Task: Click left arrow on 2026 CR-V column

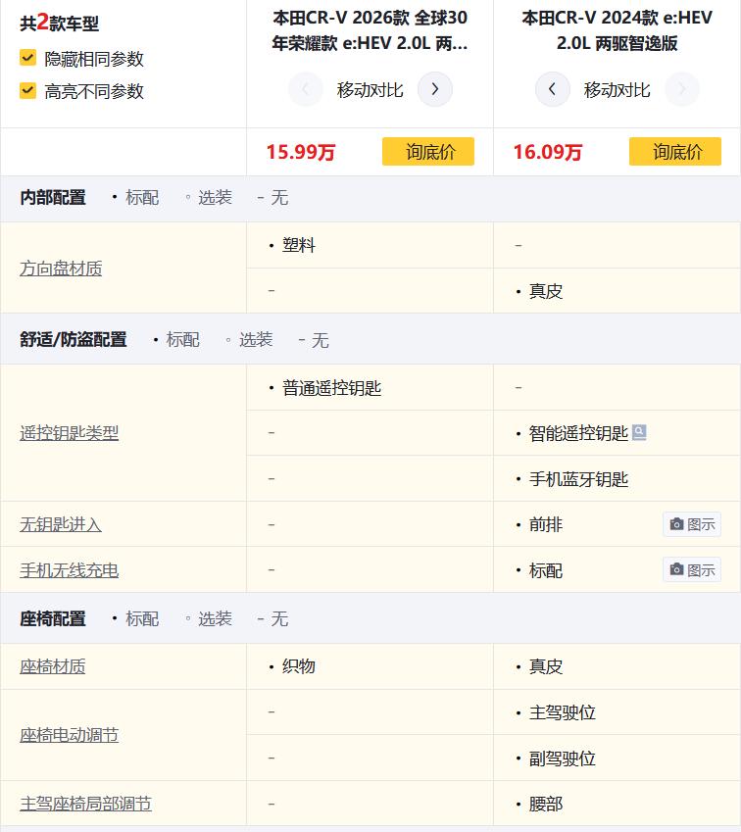Action: click(x=306, y=89)
